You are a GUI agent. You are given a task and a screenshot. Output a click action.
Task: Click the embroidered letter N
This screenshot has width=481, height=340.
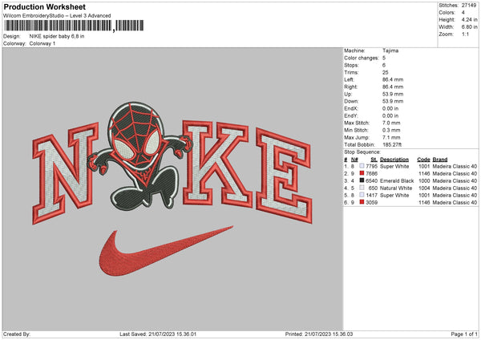[x=65, y=174]
